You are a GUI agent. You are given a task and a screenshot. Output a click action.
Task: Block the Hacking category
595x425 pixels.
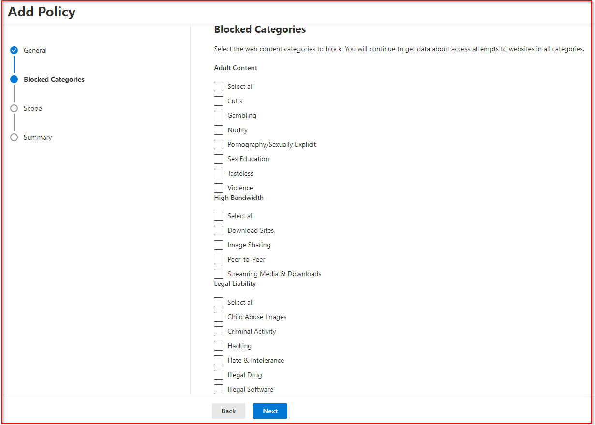218,345
